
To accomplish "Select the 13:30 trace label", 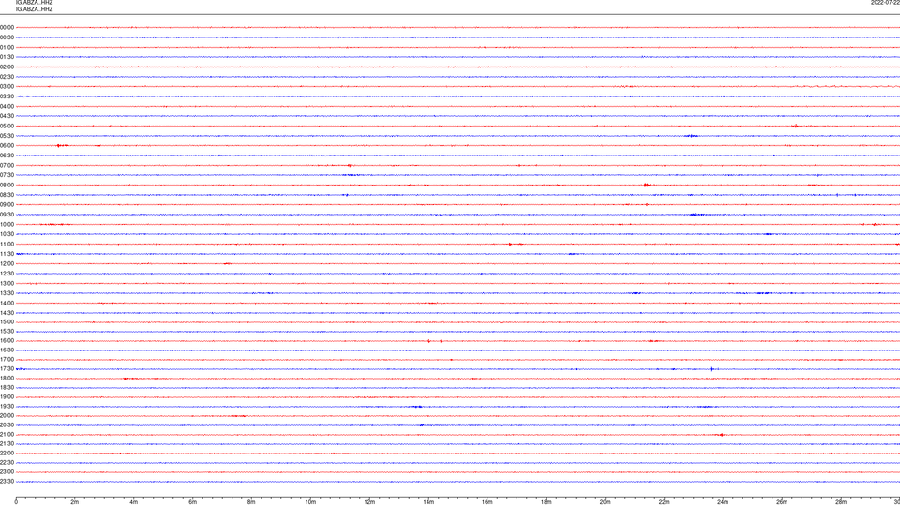I will pyautogui.click(x=7, y=293).
